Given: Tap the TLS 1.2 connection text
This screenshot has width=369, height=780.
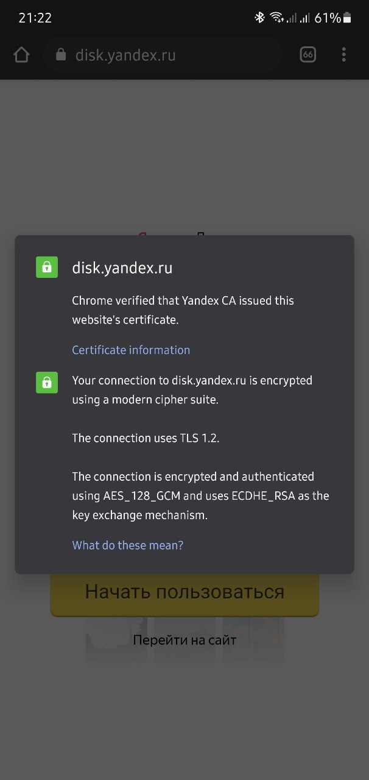Looking at the screenshot, I should [x=146, y=438].
